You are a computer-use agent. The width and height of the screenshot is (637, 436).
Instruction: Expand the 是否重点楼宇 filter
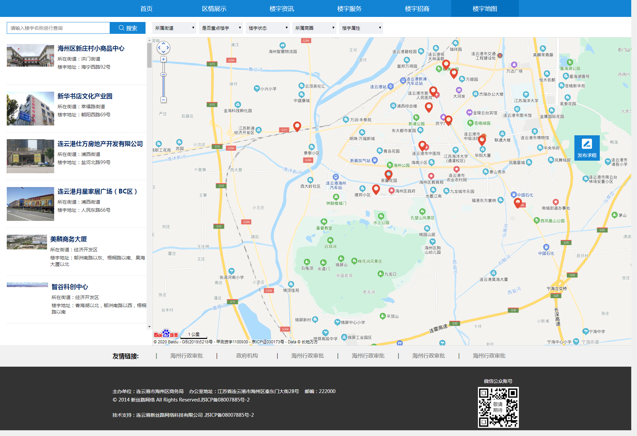221,28
